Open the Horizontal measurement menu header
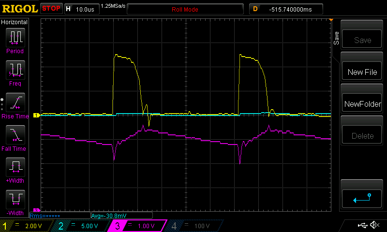The image size is (387, 232). [x=15, y=22]
